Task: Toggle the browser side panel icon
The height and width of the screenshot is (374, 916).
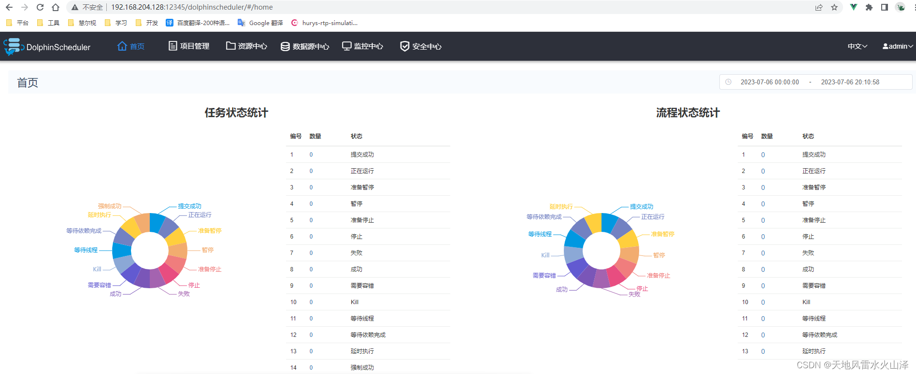Action: click(885, 7)
